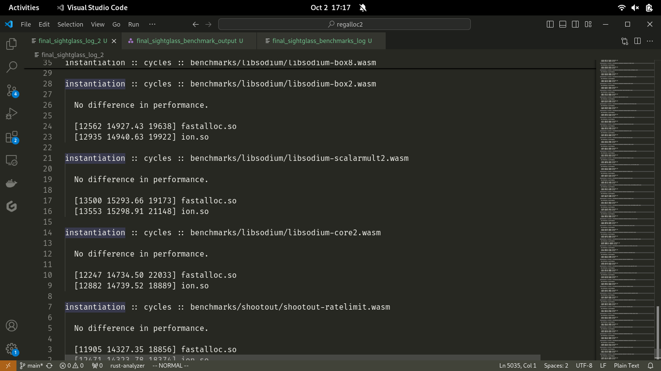The image size is (661, 371).
Task: Open the Explorer view in activity bar
Action: 12,44
